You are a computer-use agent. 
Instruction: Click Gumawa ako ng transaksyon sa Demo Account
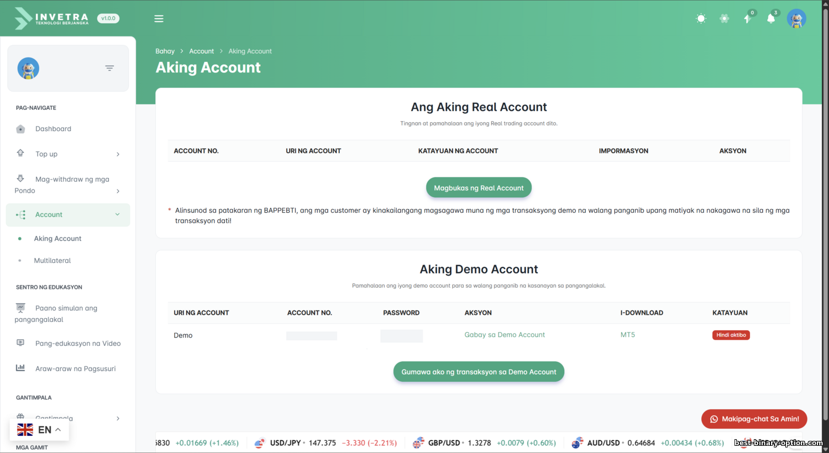479,372
